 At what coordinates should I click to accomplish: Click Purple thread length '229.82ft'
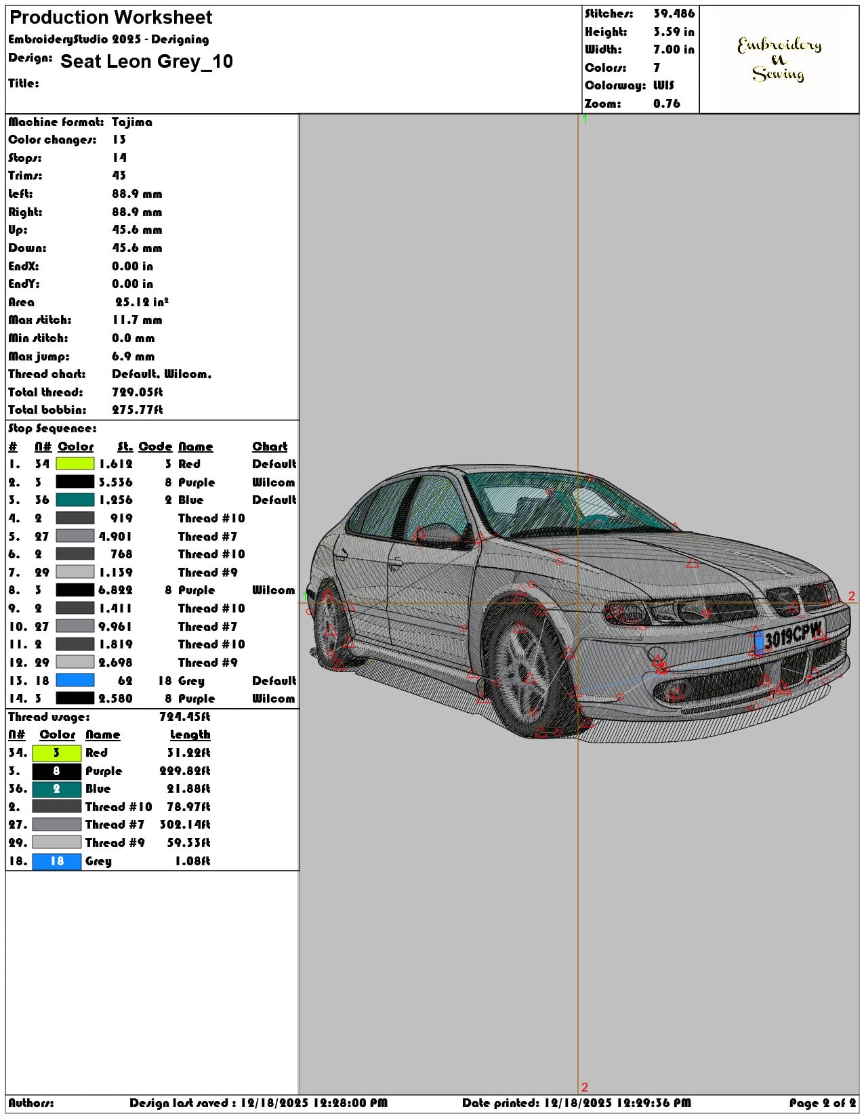[184, 771]
